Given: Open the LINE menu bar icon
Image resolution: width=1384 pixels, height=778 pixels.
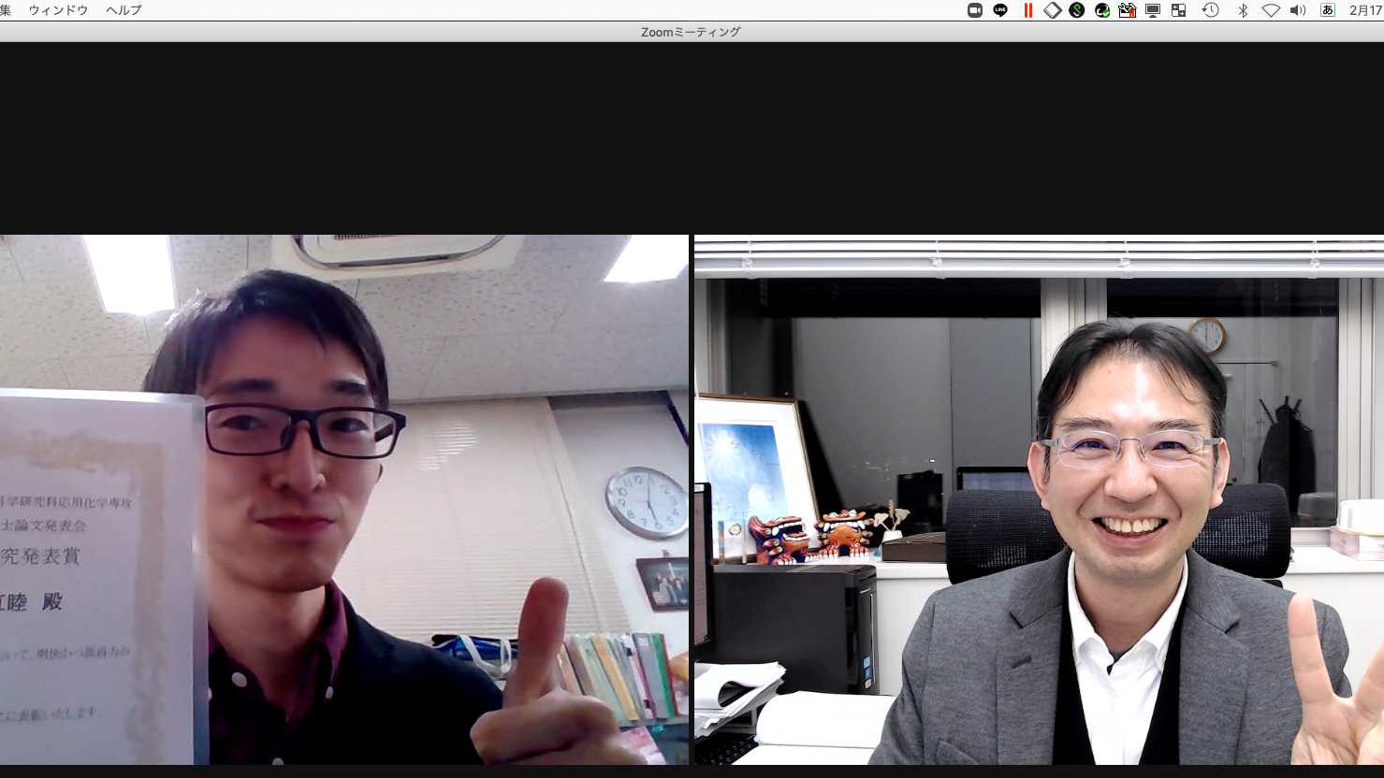Looking at the screenshot, I should (x=1000, y=10).
